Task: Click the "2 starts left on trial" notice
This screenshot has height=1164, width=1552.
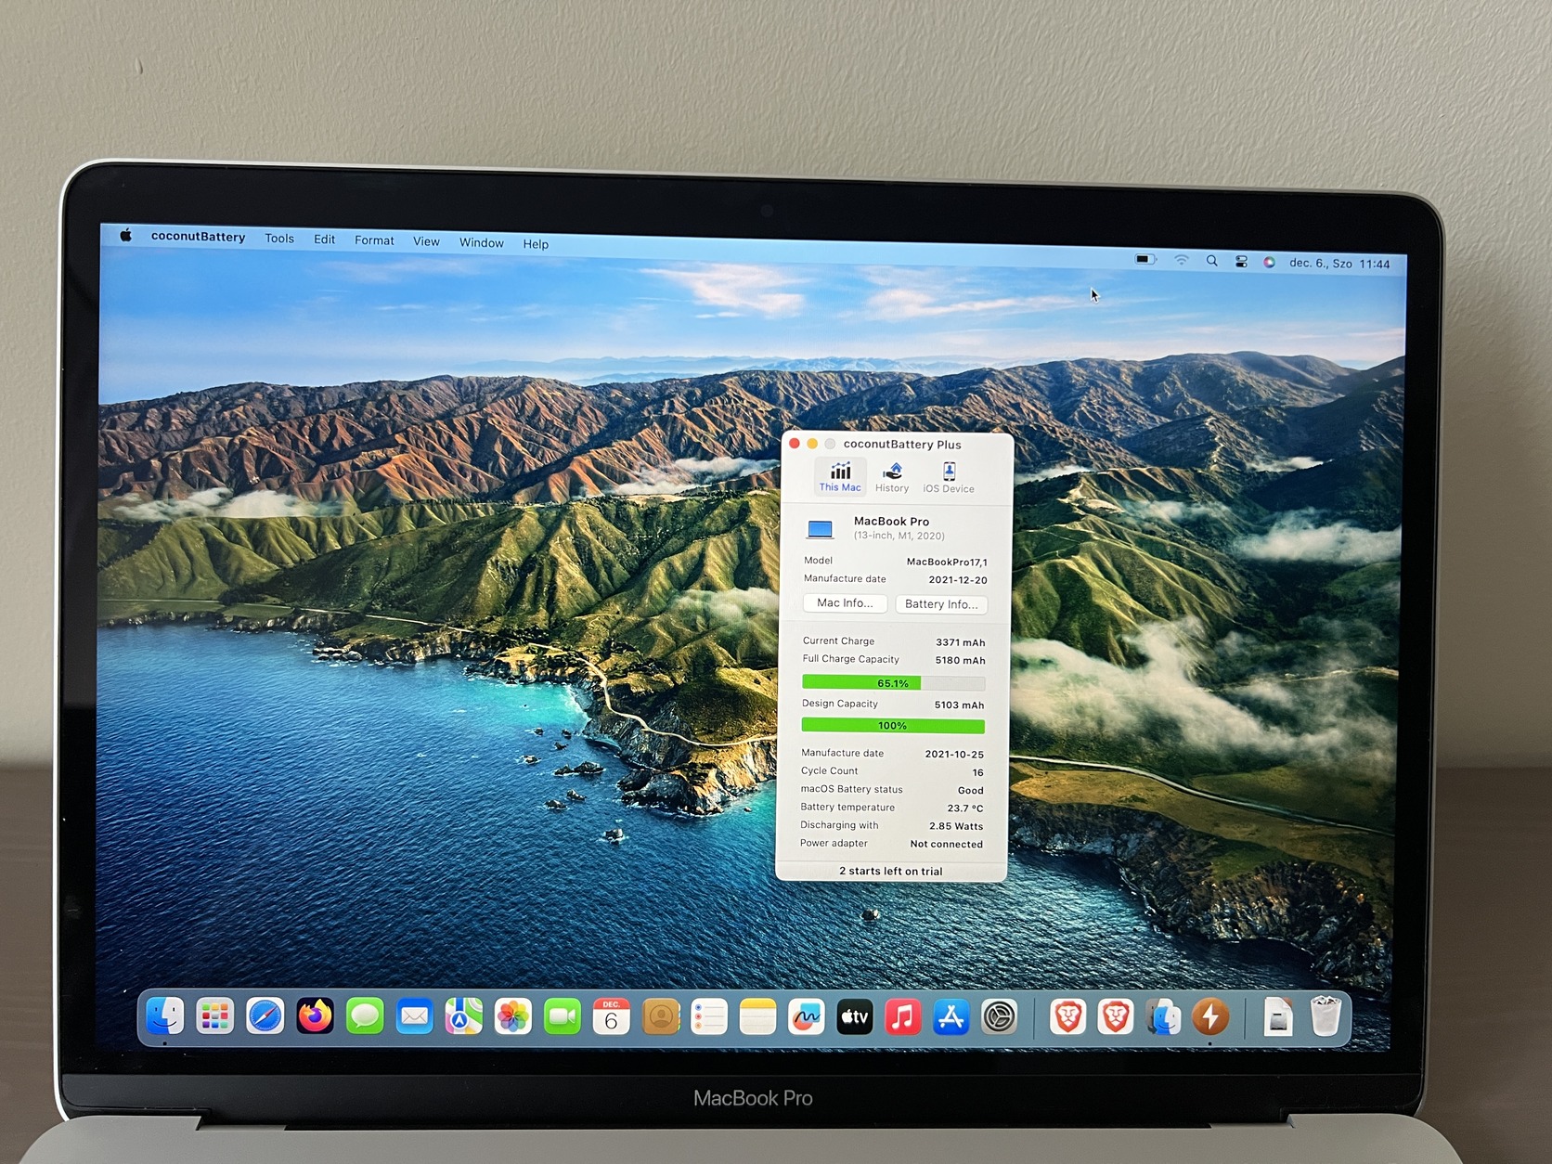Action: (891, 872)
